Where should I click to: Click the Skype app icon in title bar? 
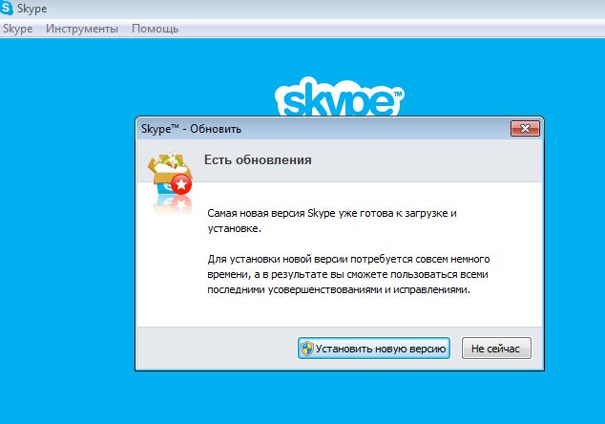(6, 8)
